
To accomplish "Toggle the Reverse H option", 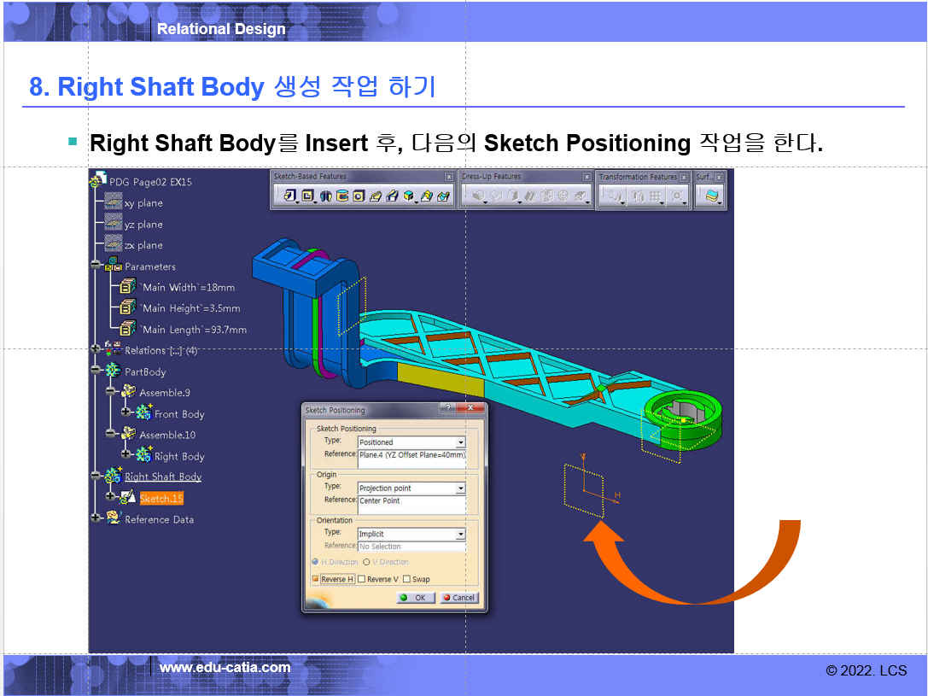I will [316, 579].
